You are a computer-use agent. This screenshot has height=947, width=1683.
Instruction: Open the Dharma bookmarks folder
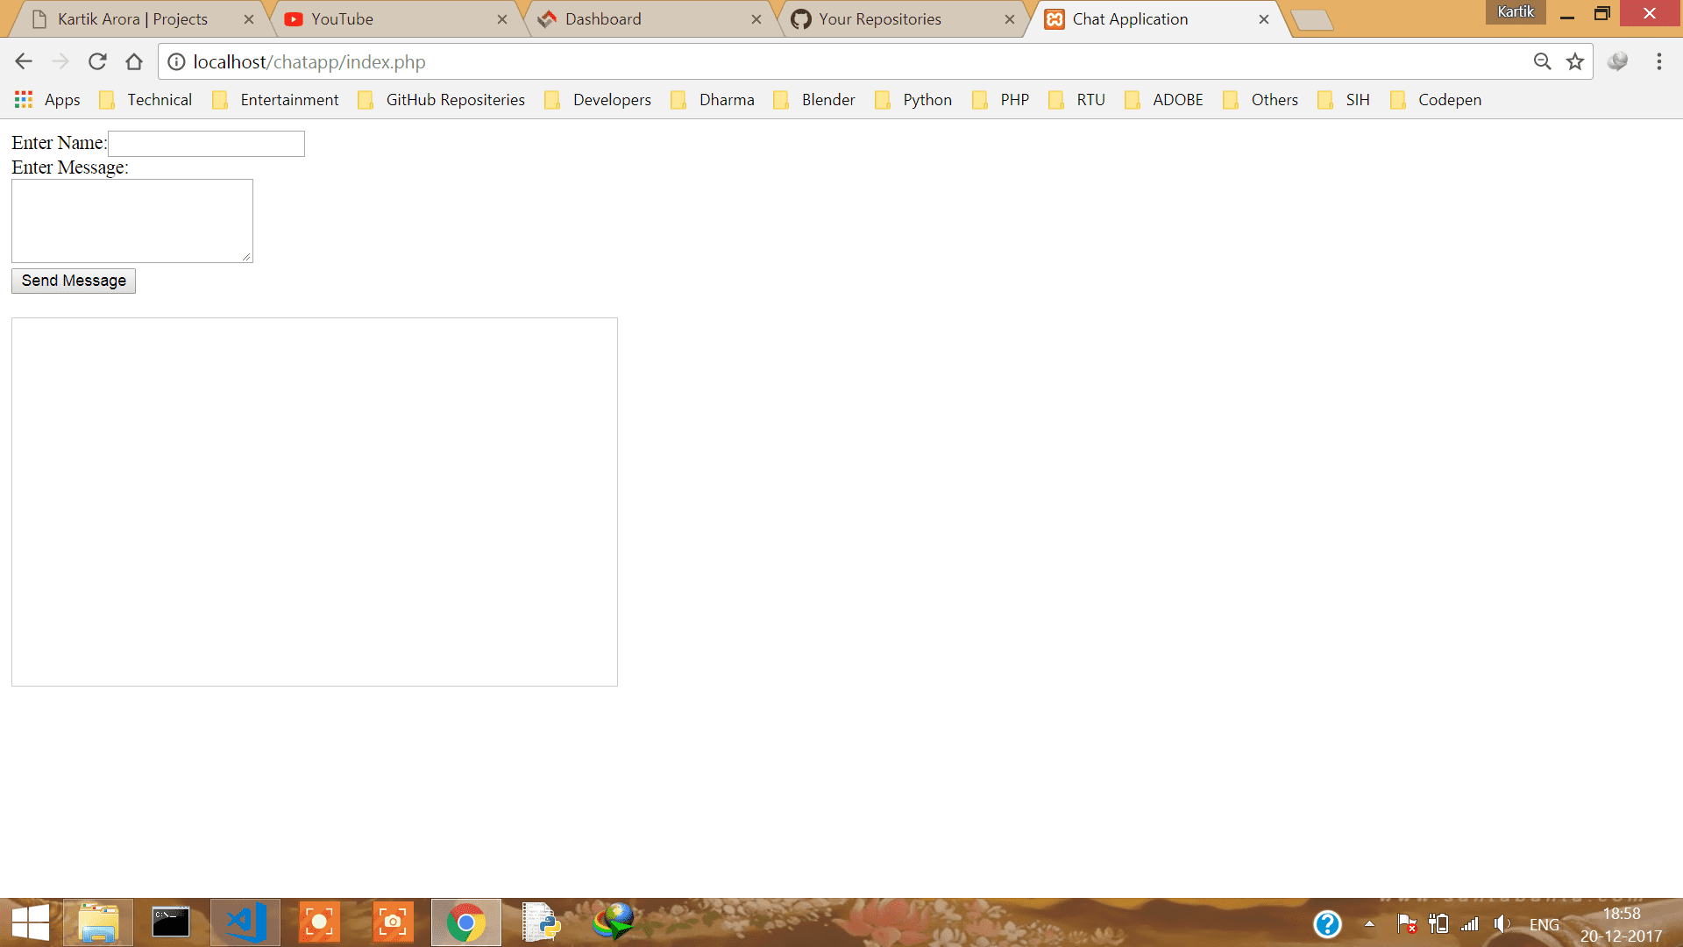point(713,100)
